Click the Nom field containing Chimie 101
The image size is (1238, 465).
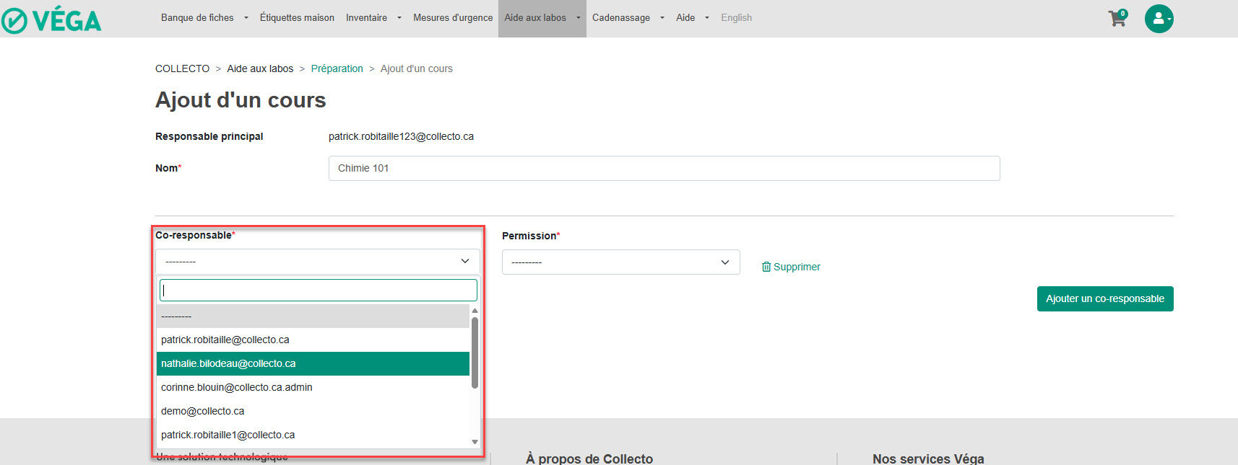coord(664,169)
